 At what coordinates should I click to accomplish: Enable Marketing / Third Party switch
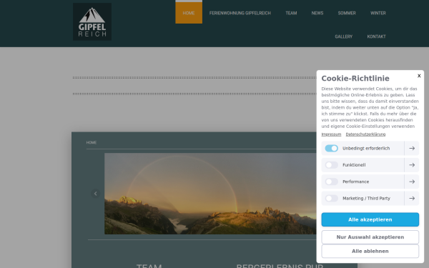[331, 198]
